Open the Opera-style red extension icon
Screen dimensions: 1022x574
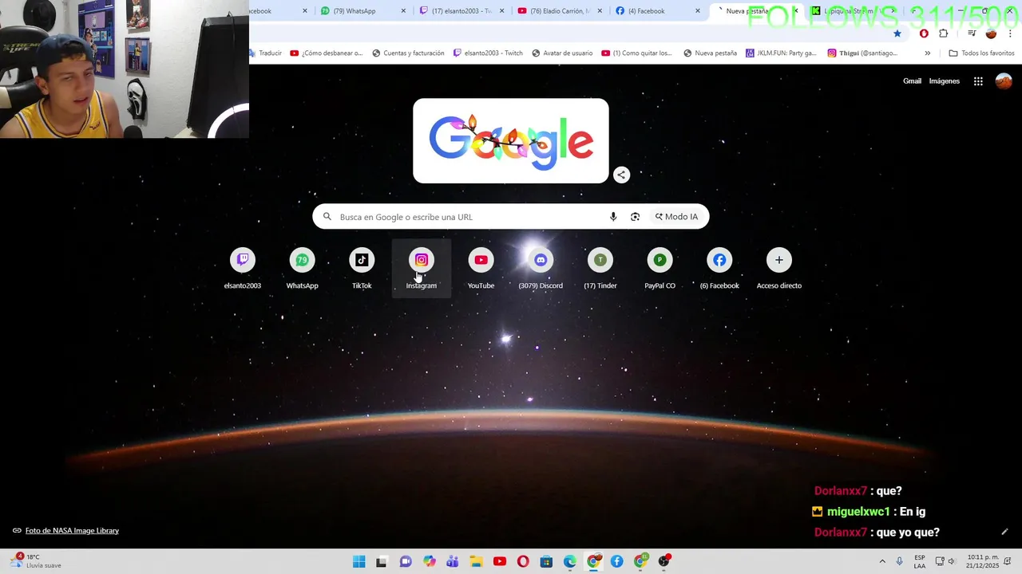pyautogui.click(x=924, y=33)
